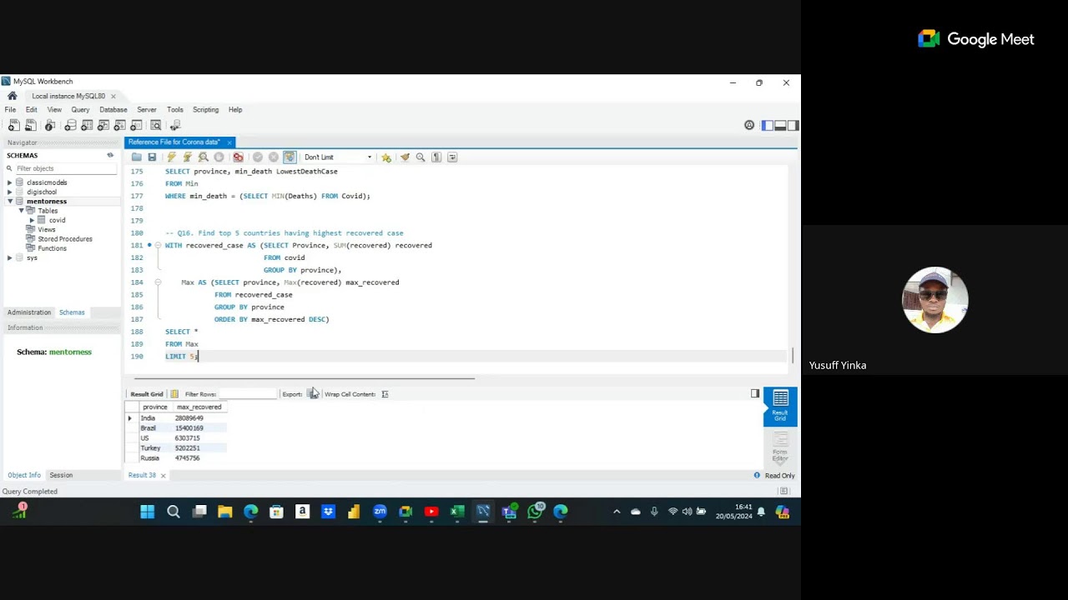Viewport: 1068px width, 600px height.
Task: Close the Reference File for Corona data tab
Action: click(229, 142)
